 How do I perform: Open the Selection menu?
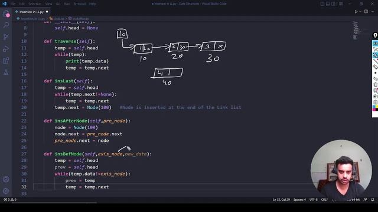[x=35, y=4]
